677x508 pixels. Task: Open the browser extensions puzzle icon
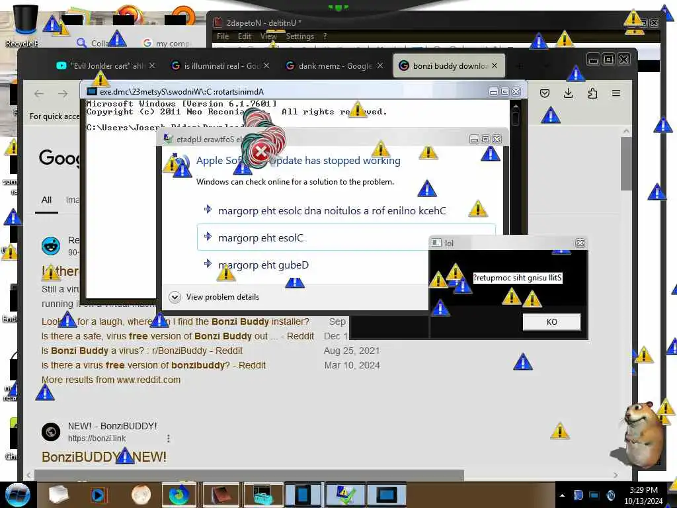[593, 93]
